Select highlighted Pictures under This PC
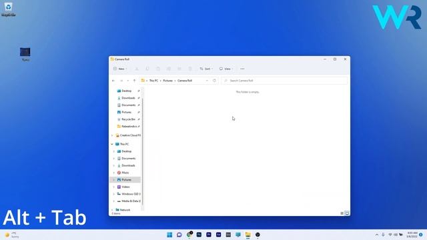Viewport: 427px width, 240px height. point(125,179)
